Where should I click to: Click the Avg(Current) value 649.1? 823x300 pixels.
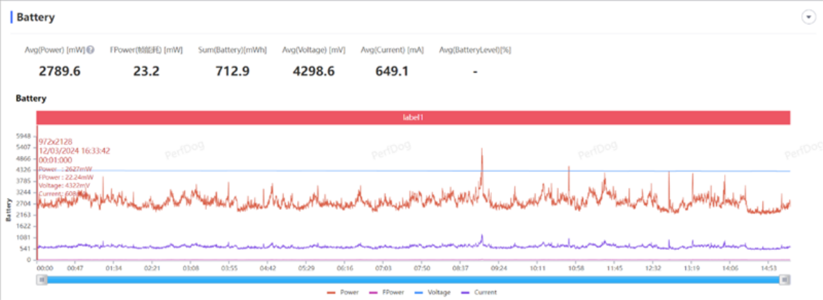pos(392,71)
